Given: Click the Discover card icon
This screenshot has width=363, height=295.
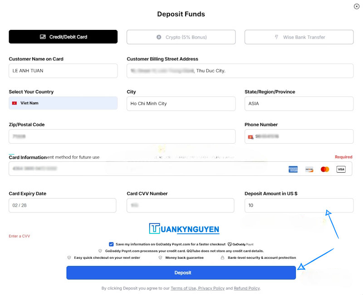Looking at the screenshot, I should pyautogui.click(x=309, y=169).
